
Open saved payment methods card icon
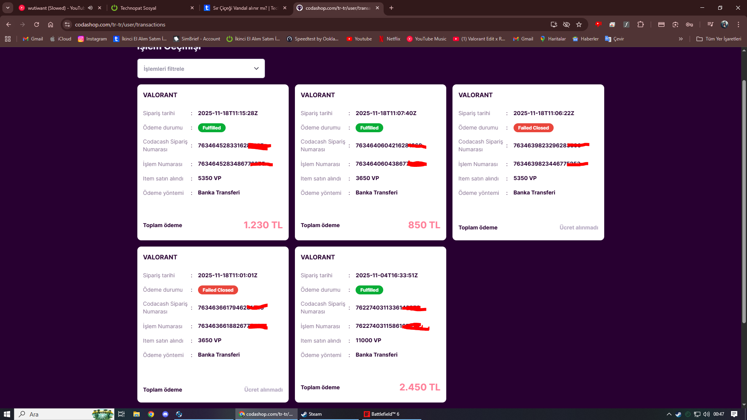(x=661, y=24)
